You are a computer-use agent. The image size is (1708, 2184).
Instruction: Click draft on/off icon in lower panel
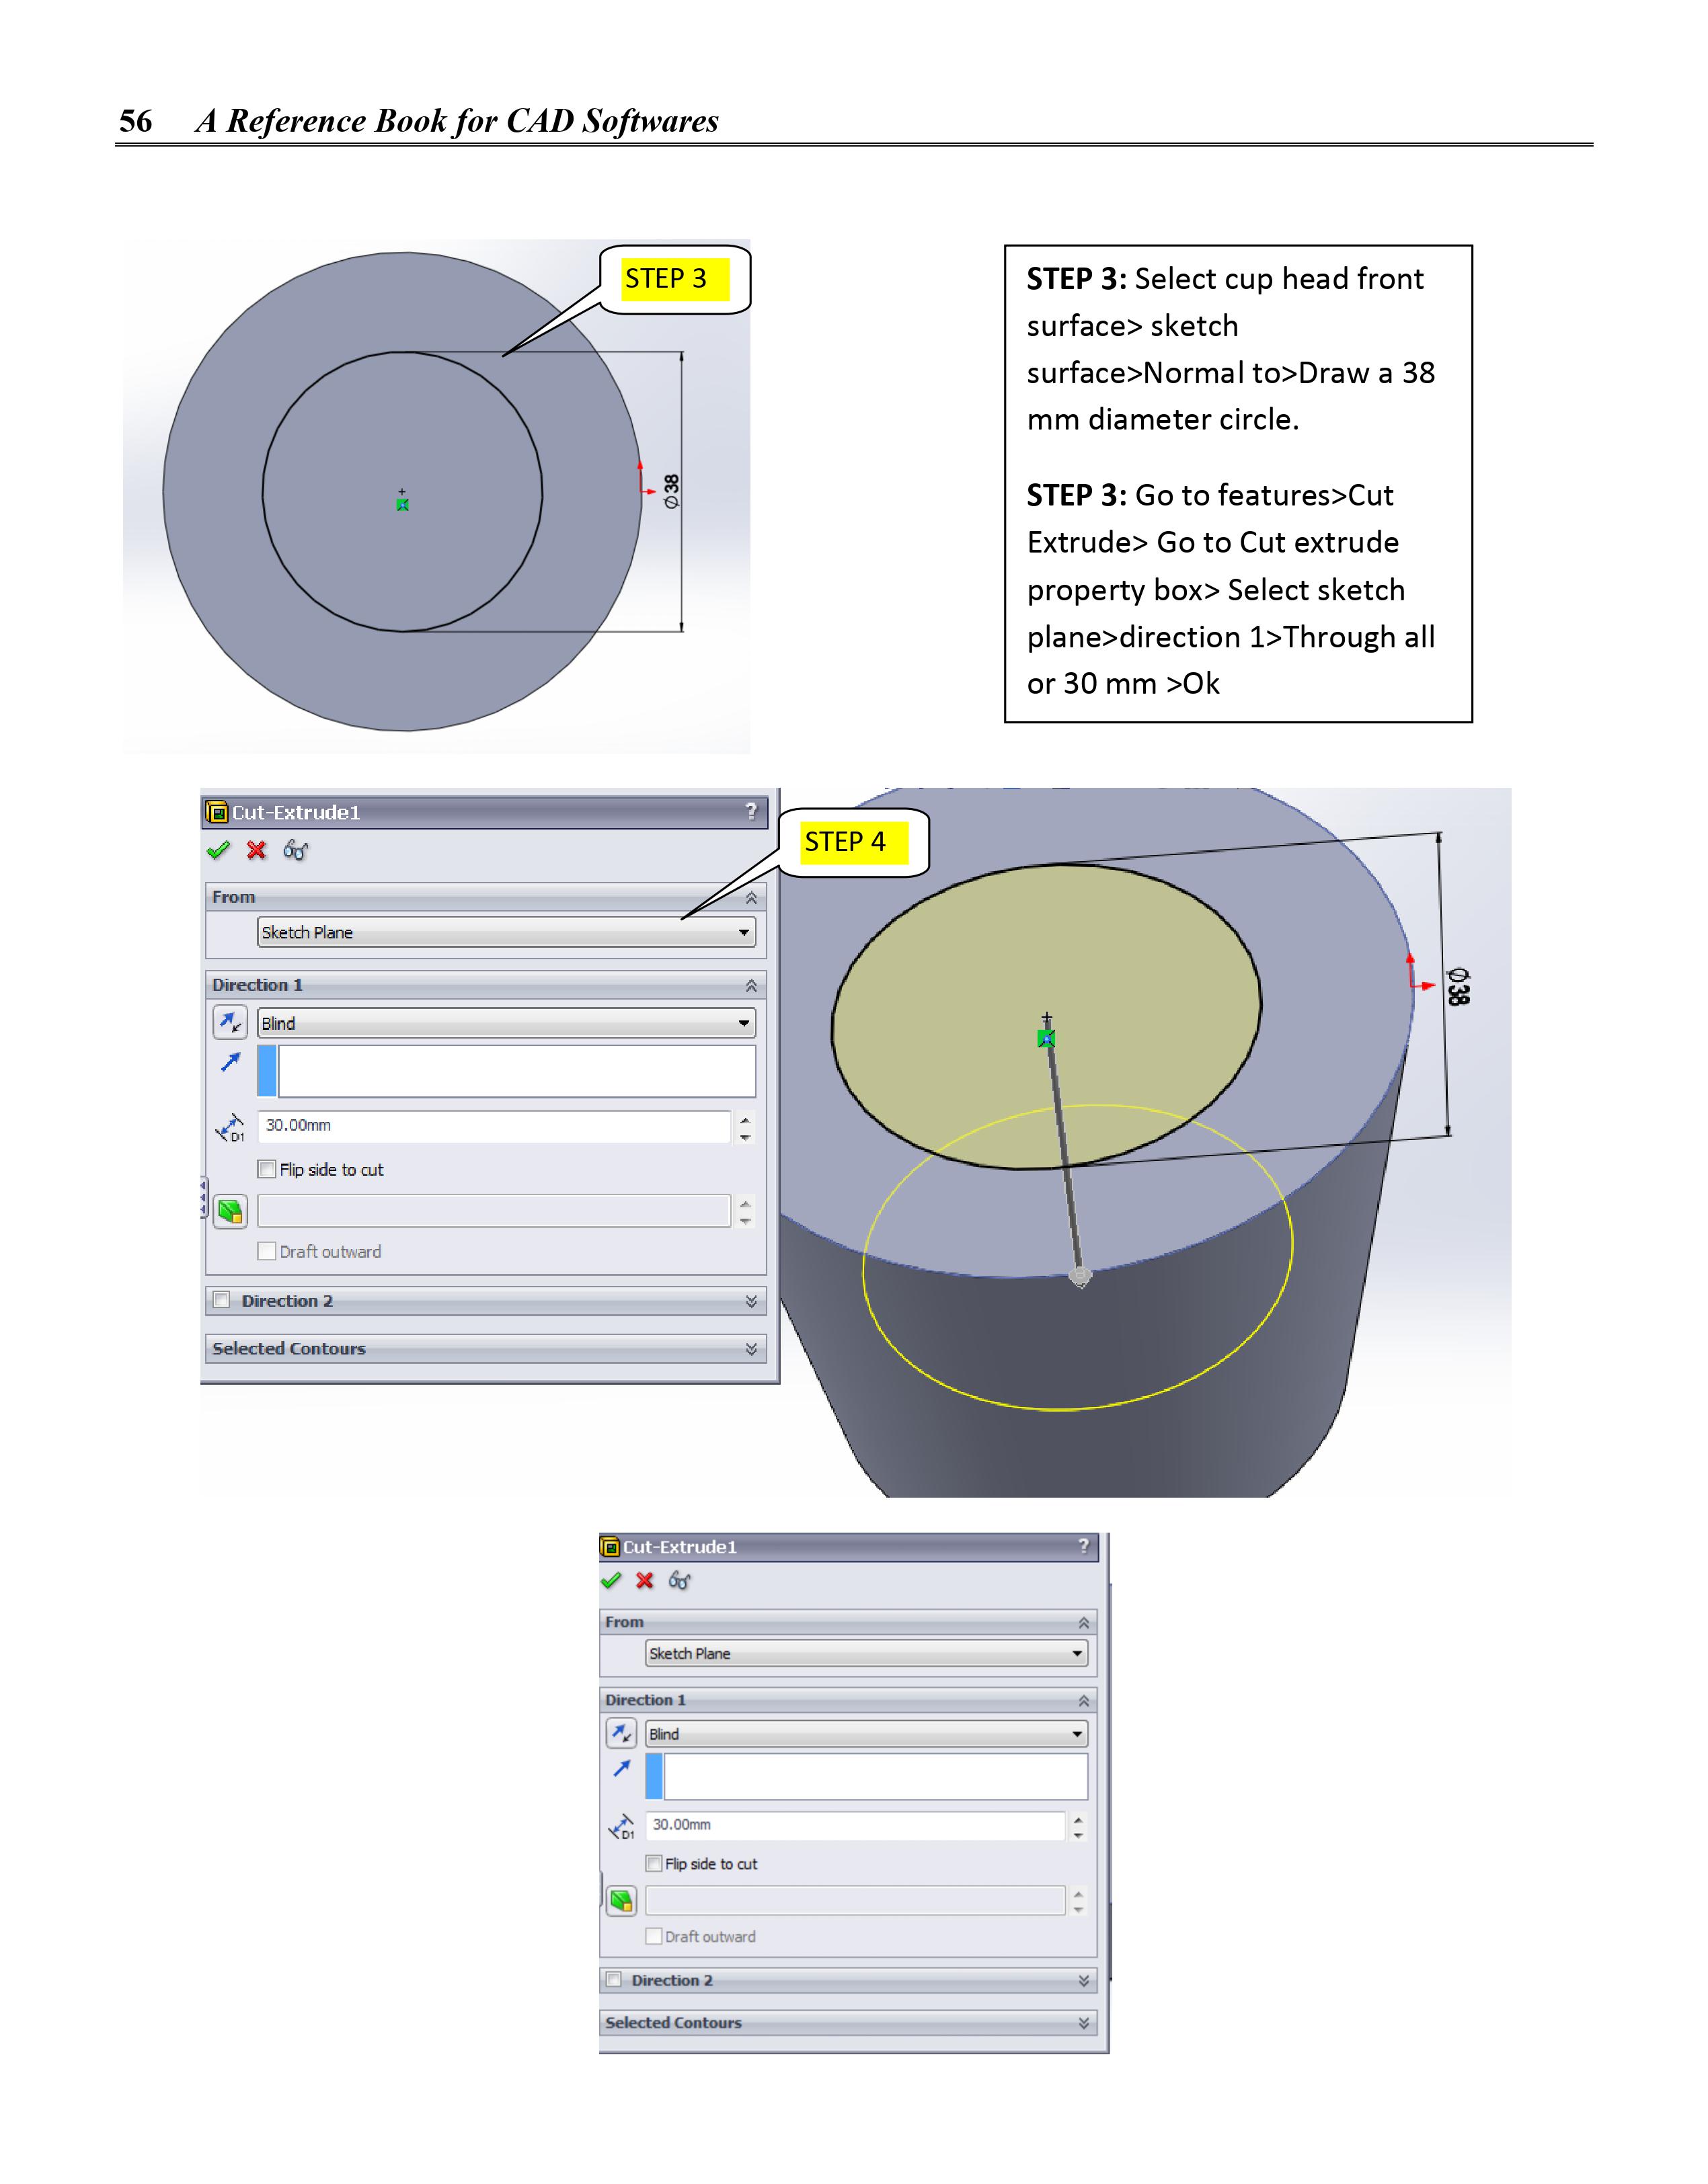[x=621, y=1901]
